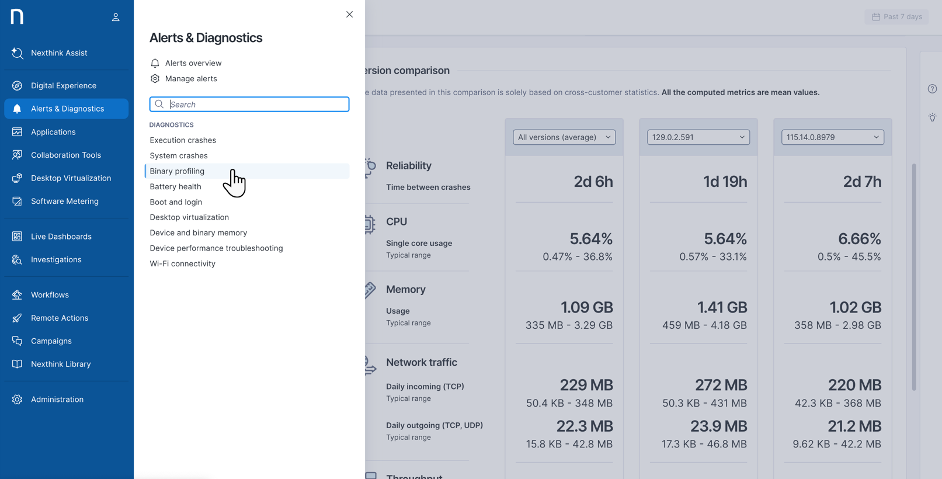This screenshot has height=479, width=942.
Task: Click the Administration gear icon
Action: click(17, 400)
